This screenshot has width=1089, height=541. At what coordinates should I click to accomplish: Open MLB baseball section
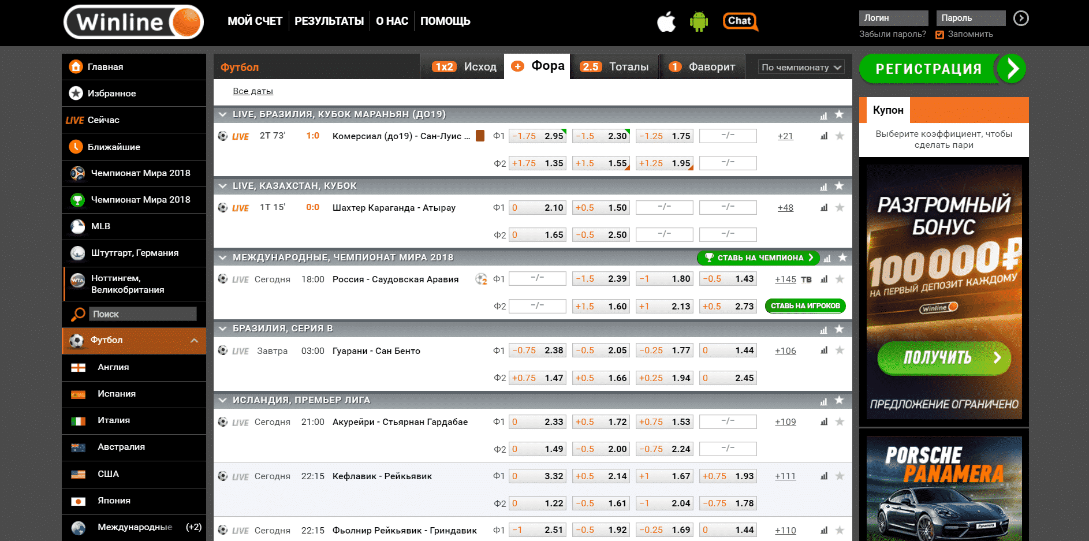pyautogui.click(x=134, y=226)
